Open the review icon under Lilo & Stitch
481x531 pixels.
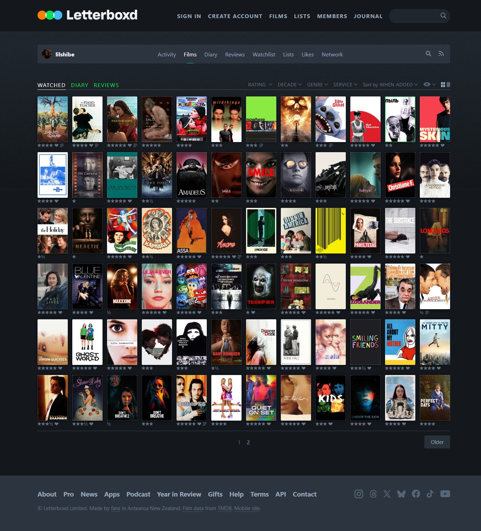[331, 145]
